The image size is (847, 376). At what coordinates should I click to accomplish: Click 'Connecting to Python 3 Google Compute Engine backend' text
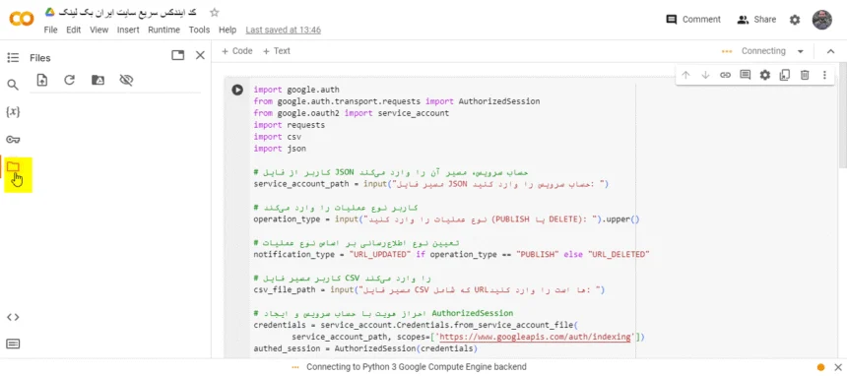tap(417, 367)
